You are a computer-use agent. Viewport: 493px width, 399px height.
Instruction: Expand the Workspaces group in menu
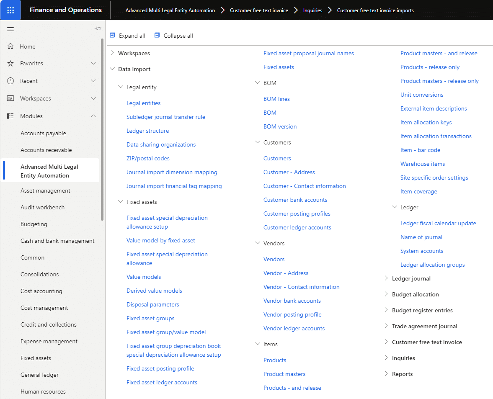click(112, 53)
